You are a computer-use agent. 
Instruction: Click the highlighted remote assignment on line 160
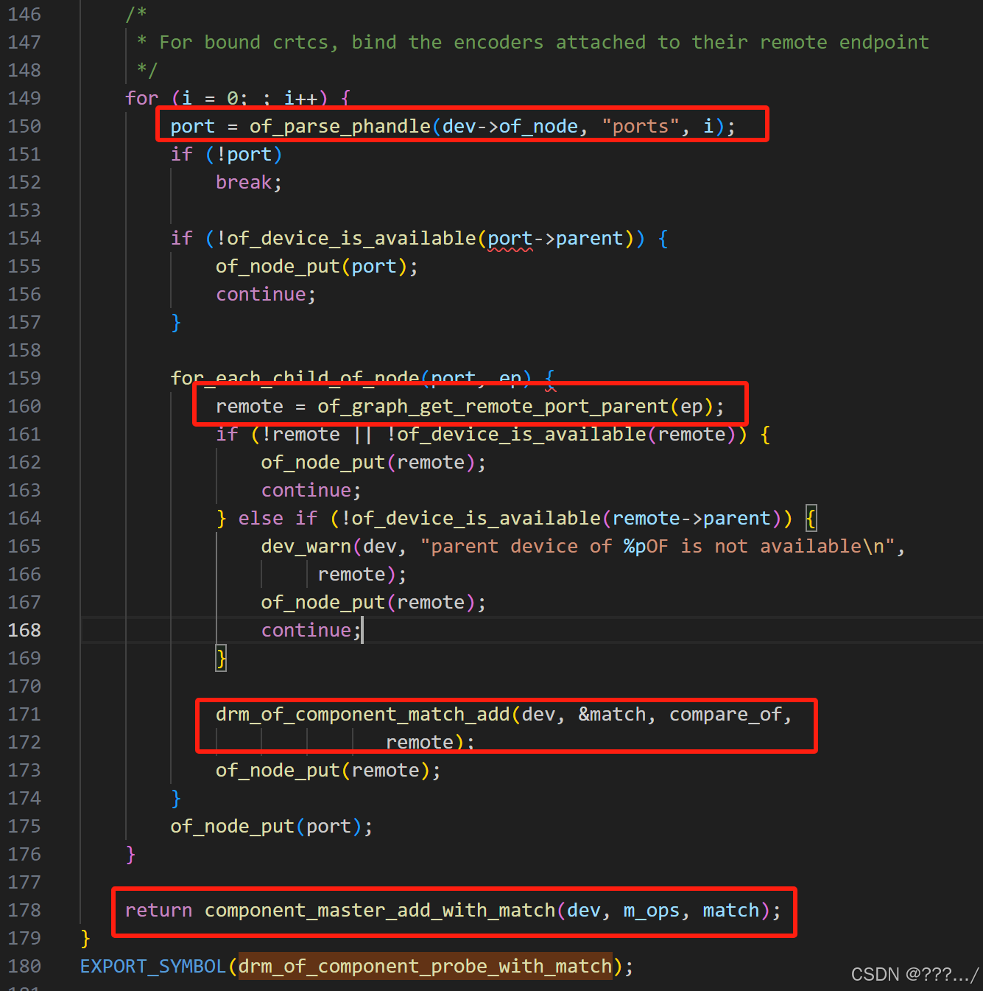point(469,406)
